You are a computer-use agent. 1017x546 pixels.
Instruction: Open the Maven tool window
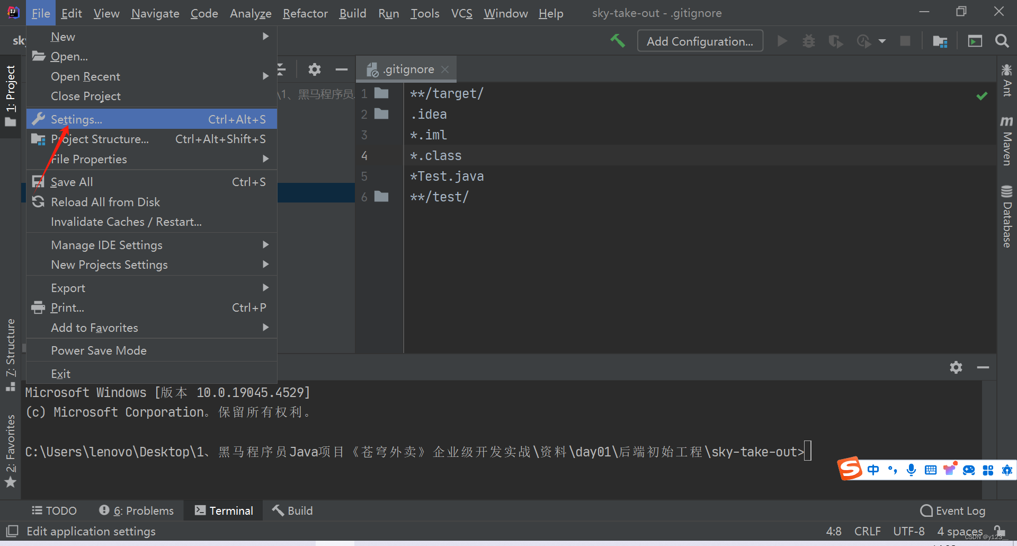(x=1006, y=143)
